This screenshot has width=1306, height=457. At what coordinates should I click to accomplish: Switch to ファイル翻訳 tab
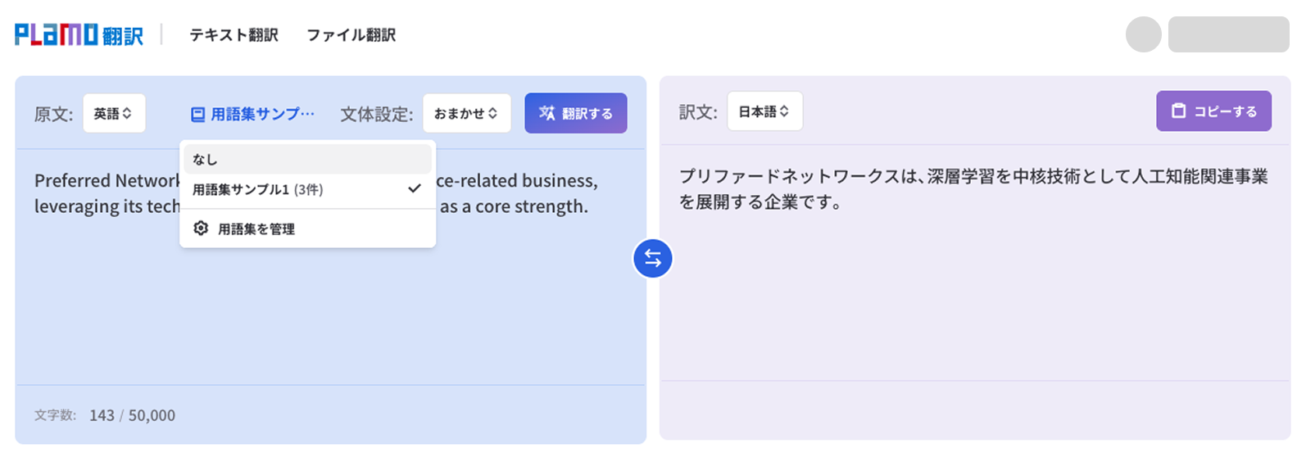pos(351,35)
